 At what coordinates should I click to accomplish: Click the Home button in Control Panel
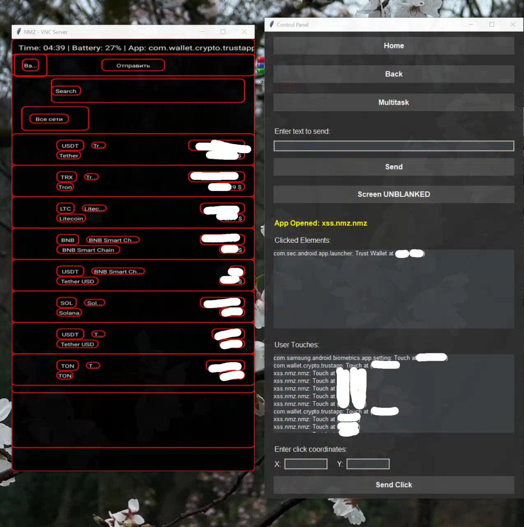pos(394,46)
